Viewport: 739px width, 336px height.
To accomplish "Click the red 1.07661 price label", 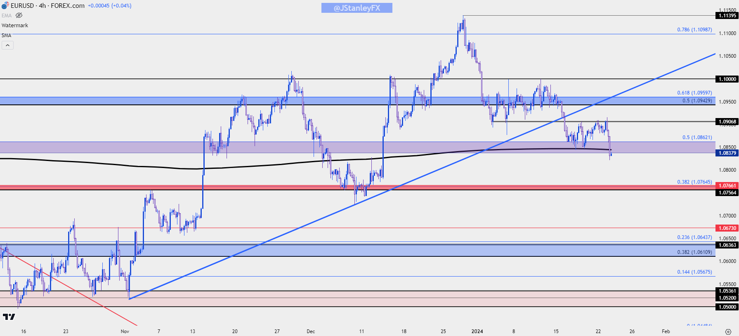I will pos(727,186).
